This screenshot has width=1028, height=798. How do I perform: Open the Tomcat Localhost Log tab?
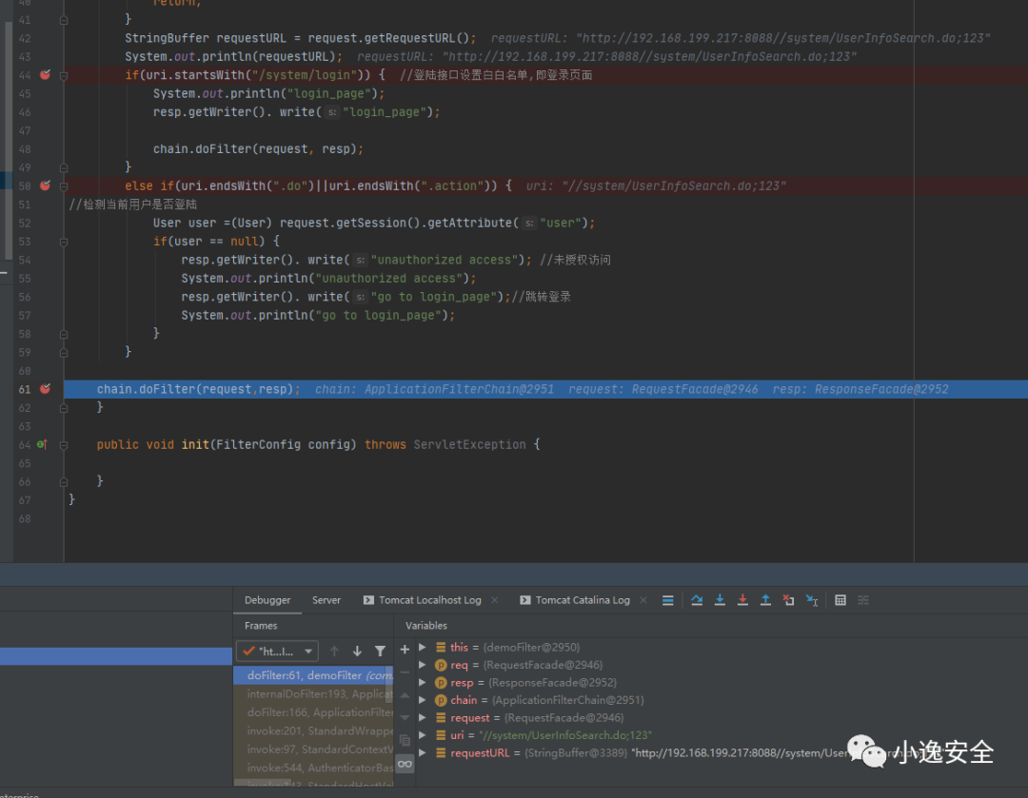click(x=423, y=600)
